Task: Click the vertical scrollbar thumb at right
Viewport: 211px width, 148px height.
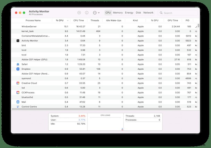Action: pyautogui.click(x=199, y=26)
